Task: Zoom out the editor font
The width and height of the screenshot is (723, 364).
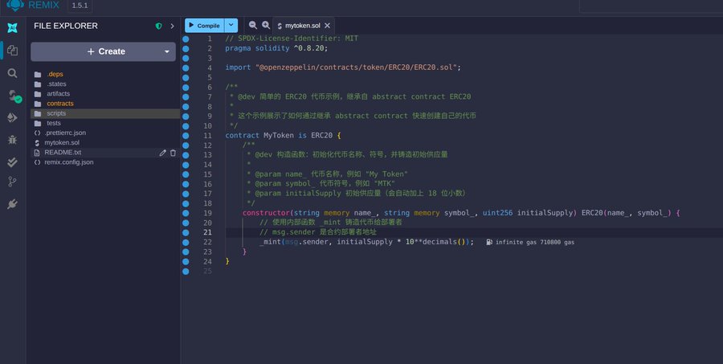Action: (253, 26)
